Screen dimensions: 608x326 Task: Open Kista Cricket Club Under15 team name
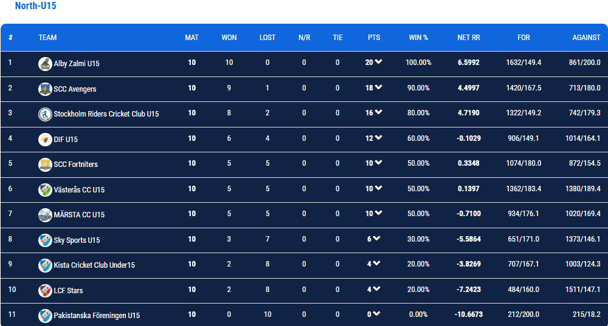[x=94, y=265]
